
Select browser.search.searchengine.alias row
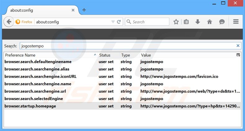click(122, 69)
